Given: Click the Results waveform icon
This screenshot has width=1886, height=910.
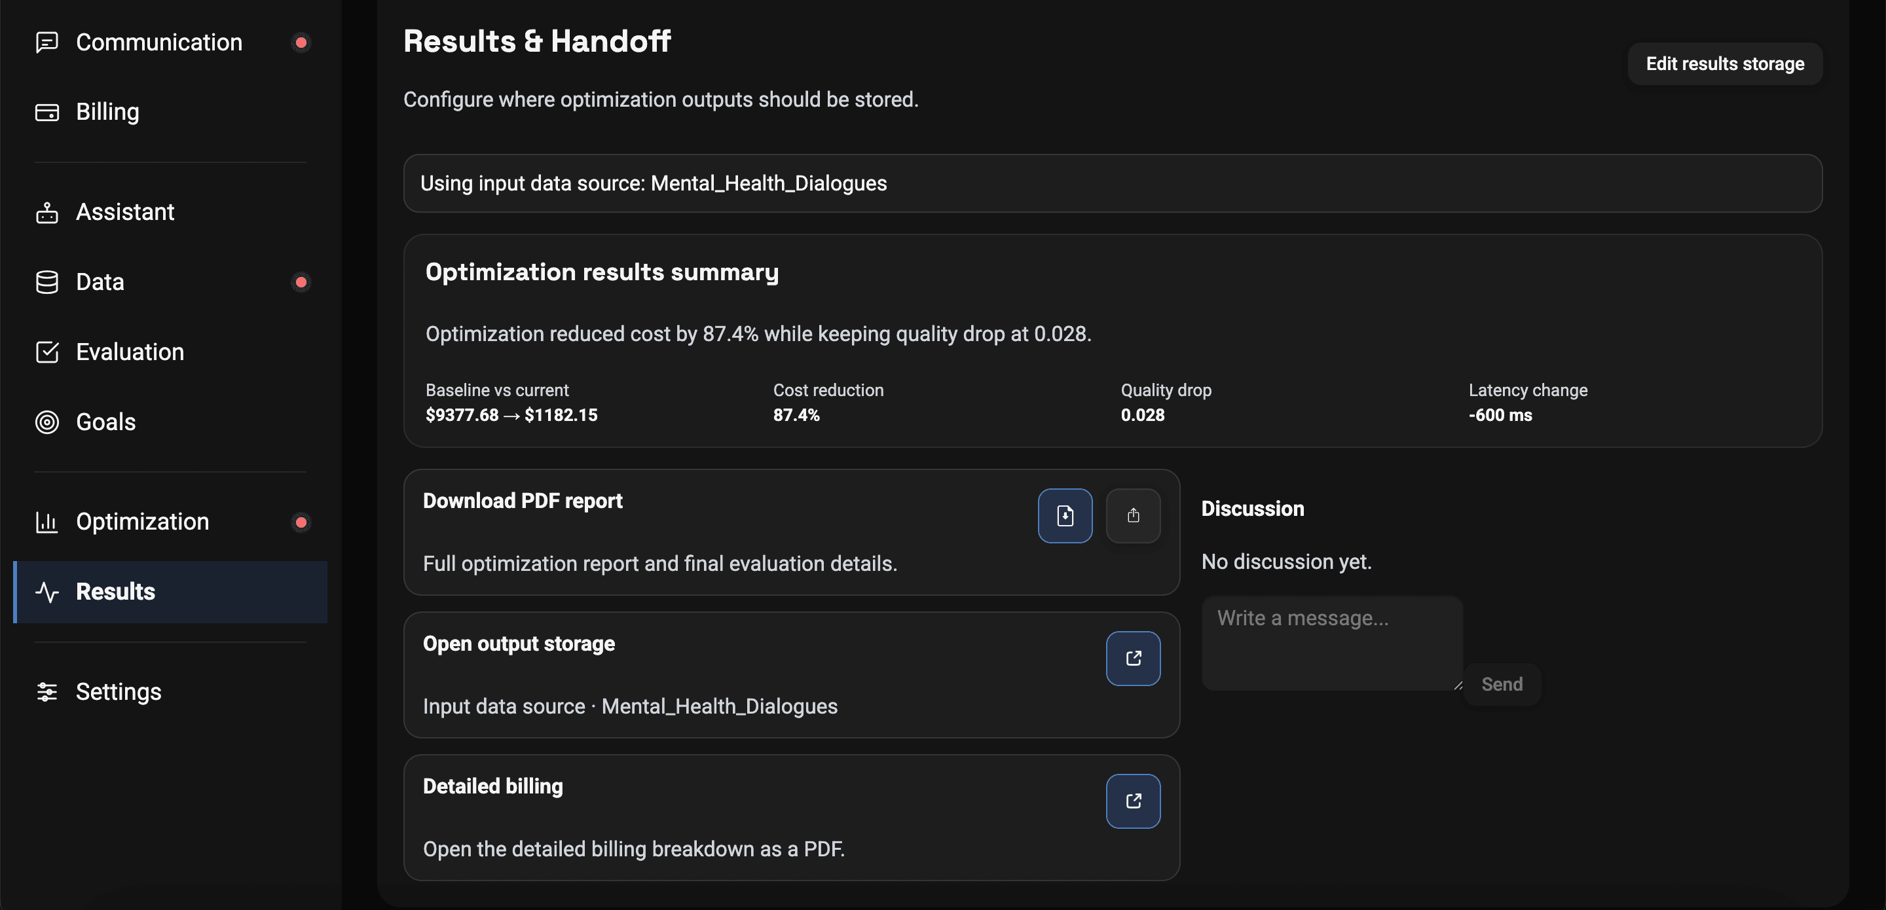Looking at the screenshot, I should pos(47,592).
